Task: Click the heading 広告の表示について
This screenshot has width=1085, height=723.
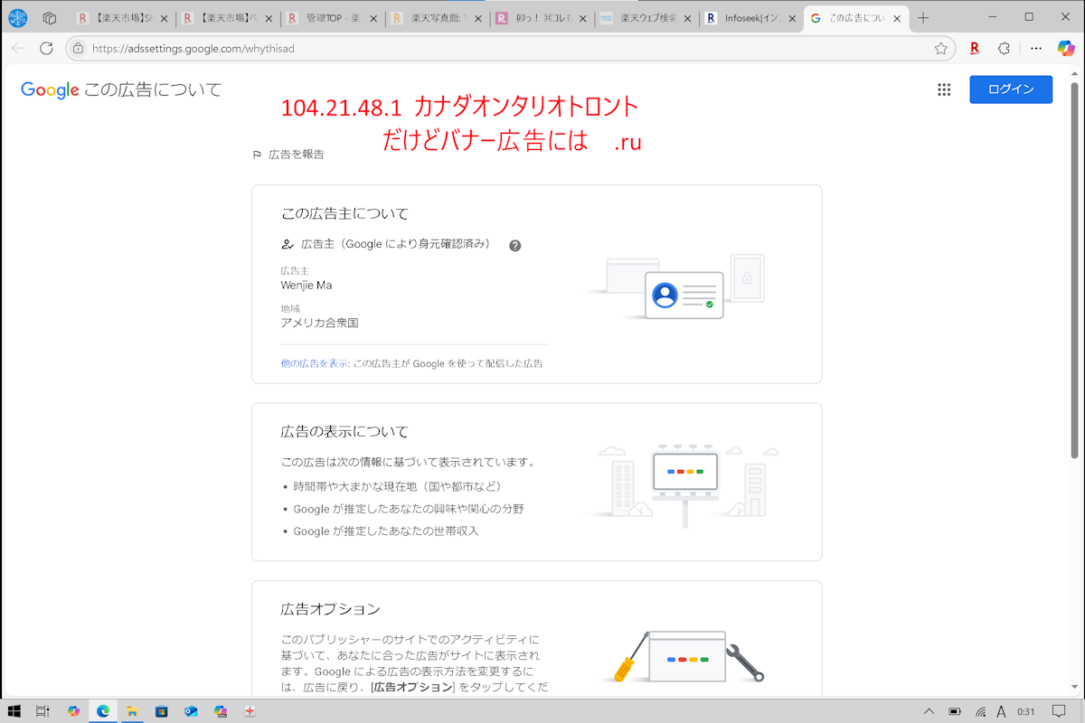Action: [x=344, y=432]
